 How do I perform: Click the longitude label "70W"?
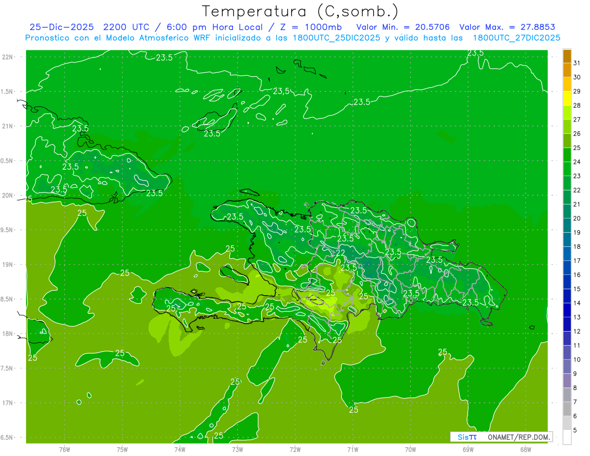411,449
